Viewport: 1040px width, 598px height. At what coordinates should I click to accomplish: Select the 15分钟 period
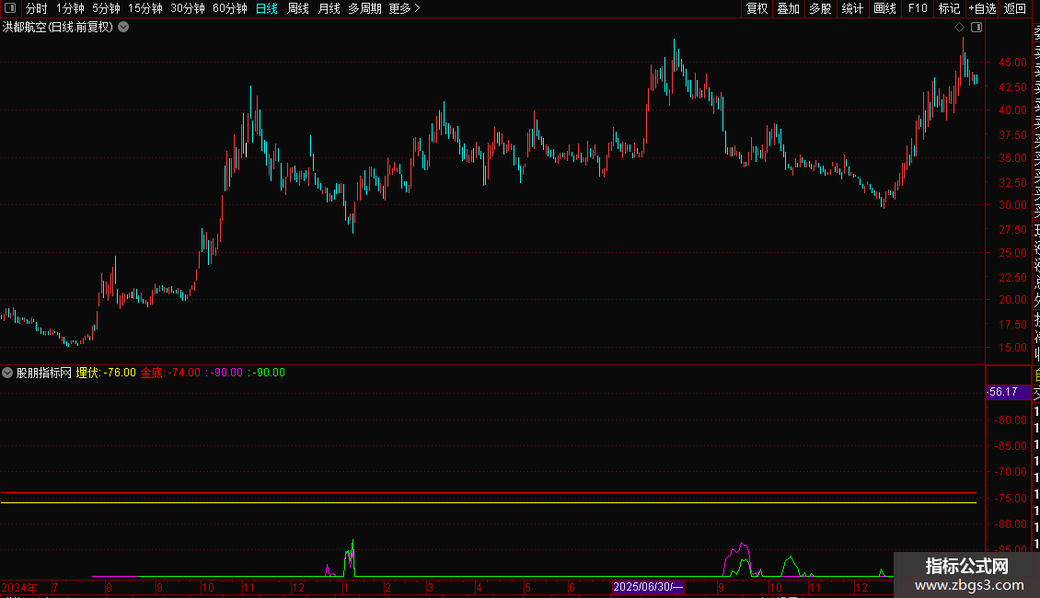click(x=145, y=8)
